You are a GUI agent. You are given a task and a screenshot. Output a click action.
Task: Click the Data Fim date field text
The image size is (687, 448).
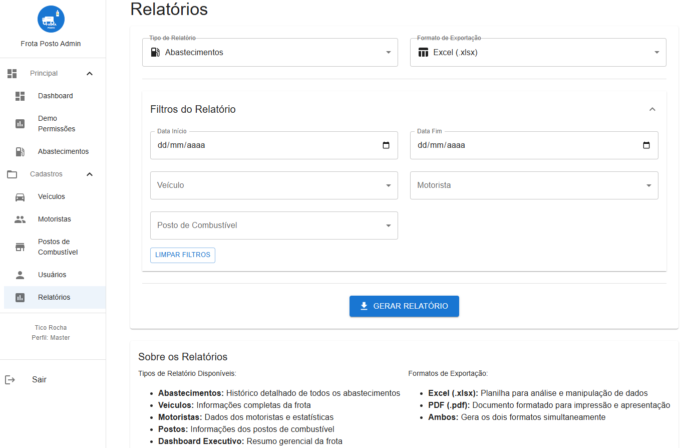click(441, 145)
